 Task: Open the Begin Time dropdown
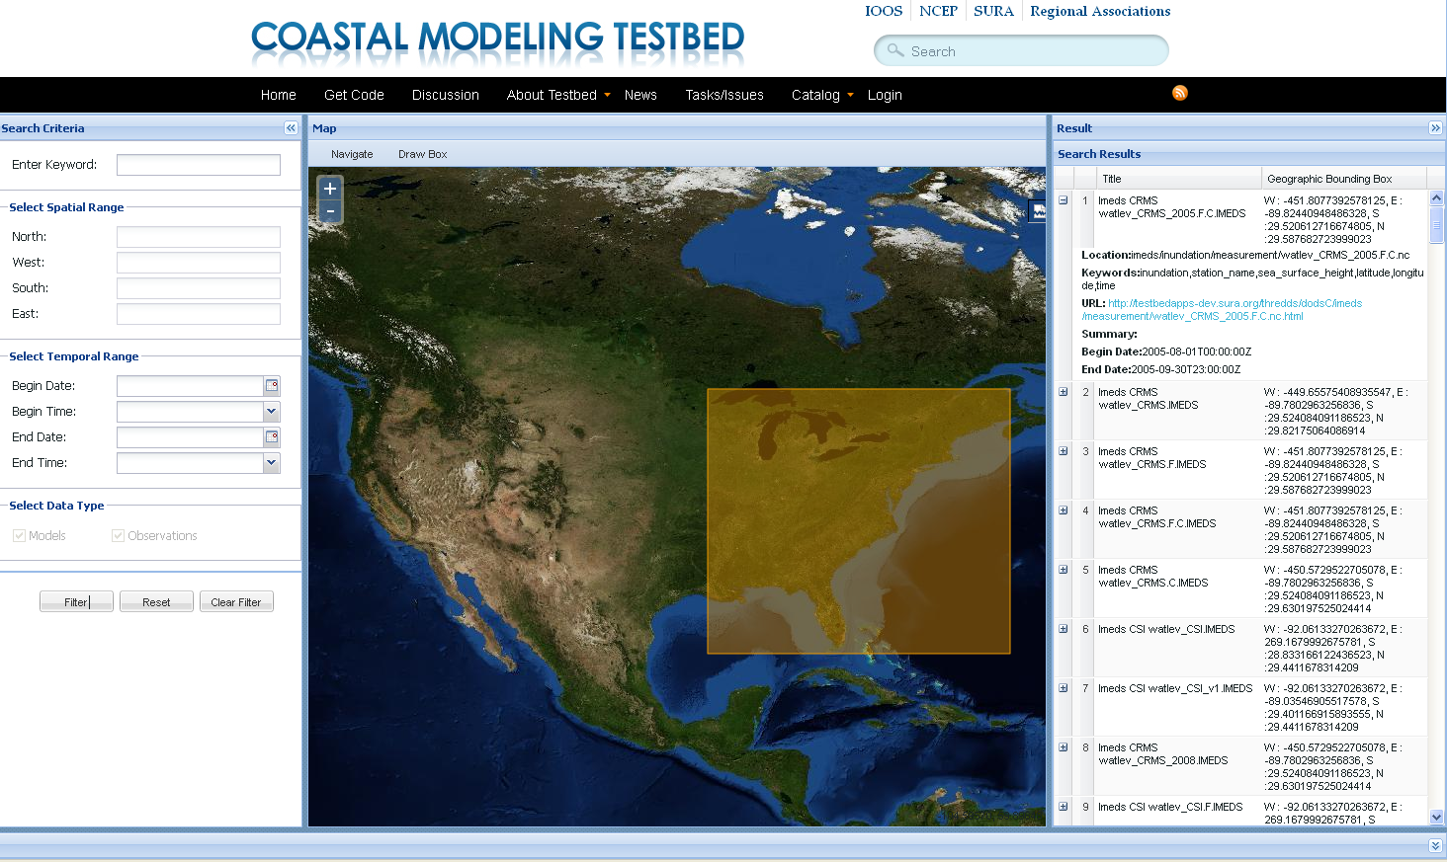(x=272, y=412)
